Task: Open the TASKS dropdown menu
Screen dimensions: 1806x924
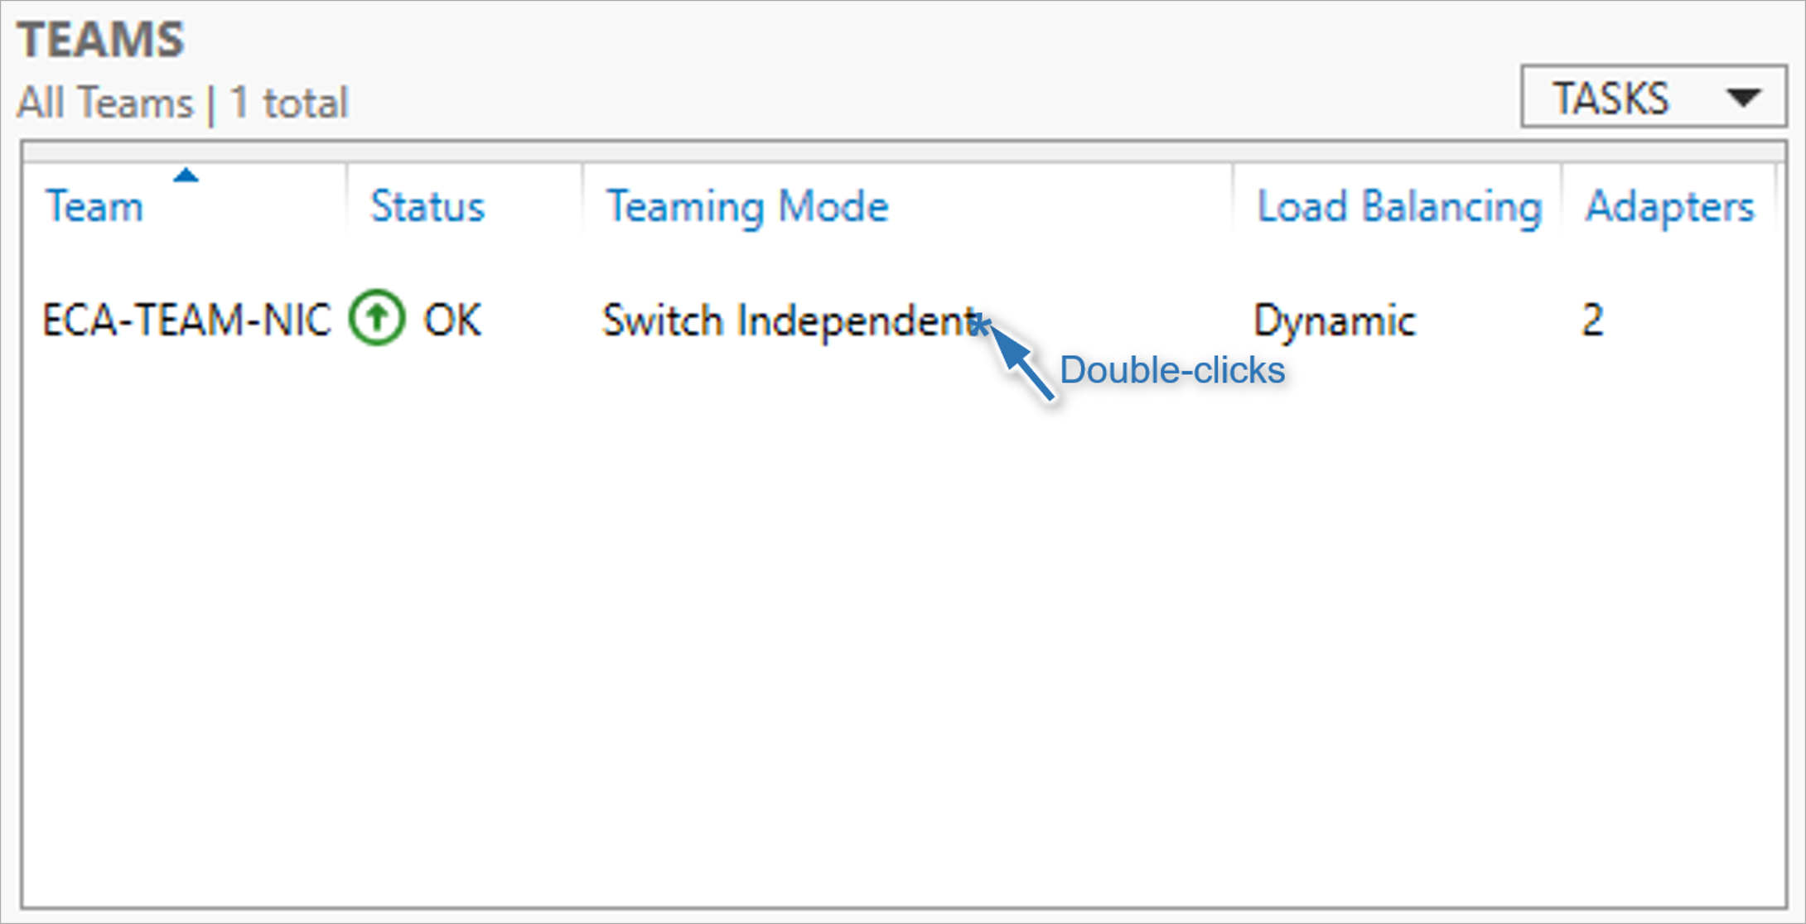Action: click(1611, 98)
